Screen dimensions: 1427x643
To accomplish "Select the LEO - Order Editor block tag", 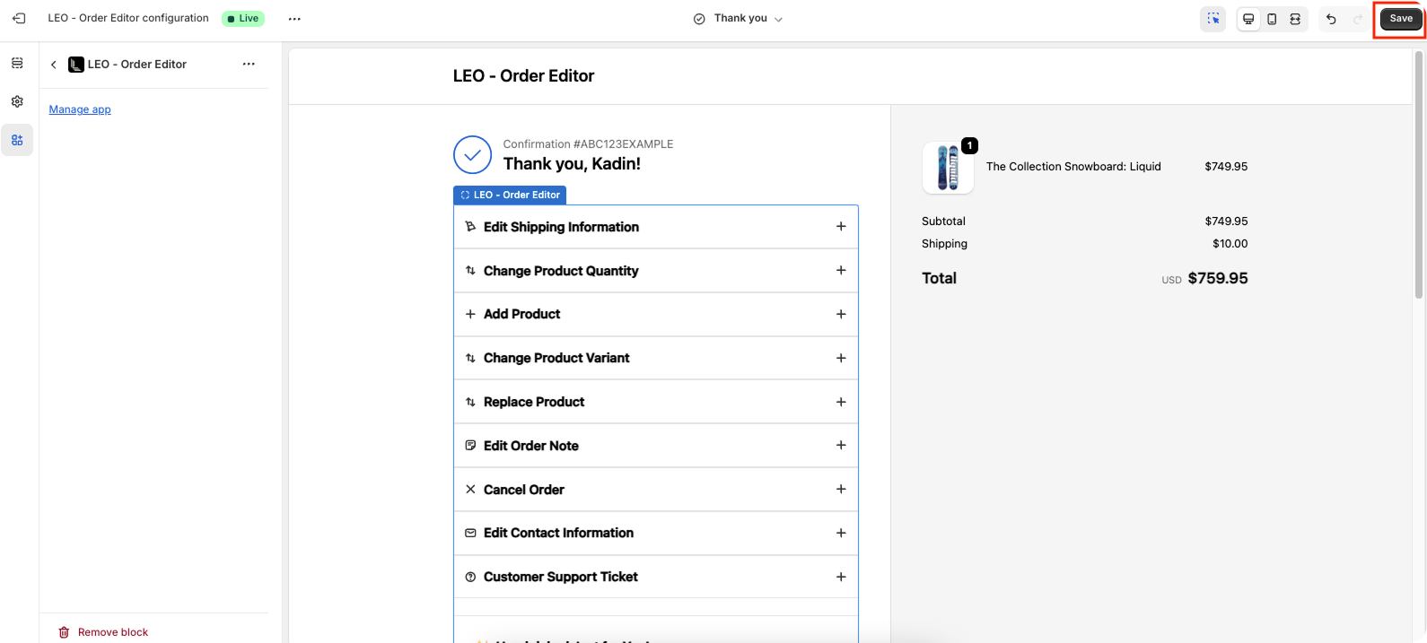I will (x=510, y=195).
